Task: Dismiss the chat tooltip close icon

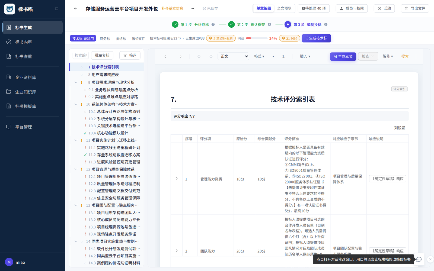Action: pos(430,259)
